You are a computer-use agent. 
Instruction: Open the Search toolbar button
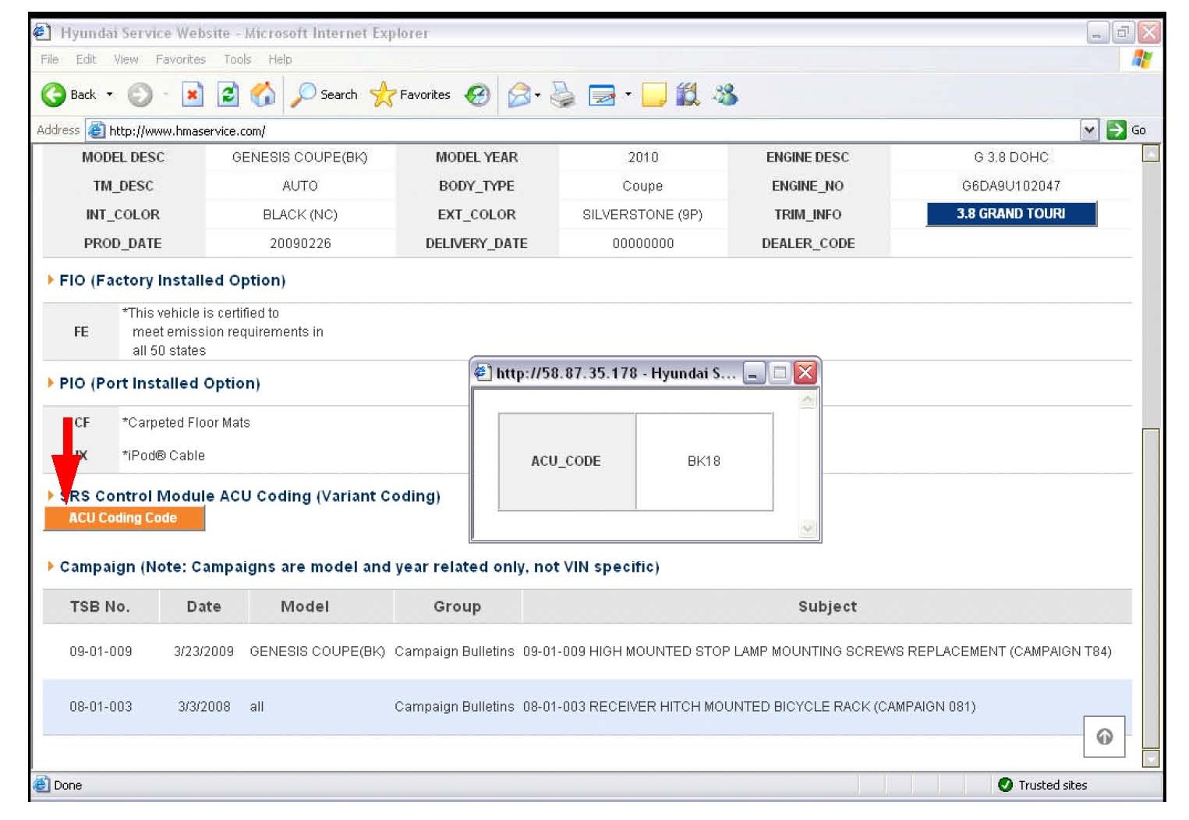point(324,95)
